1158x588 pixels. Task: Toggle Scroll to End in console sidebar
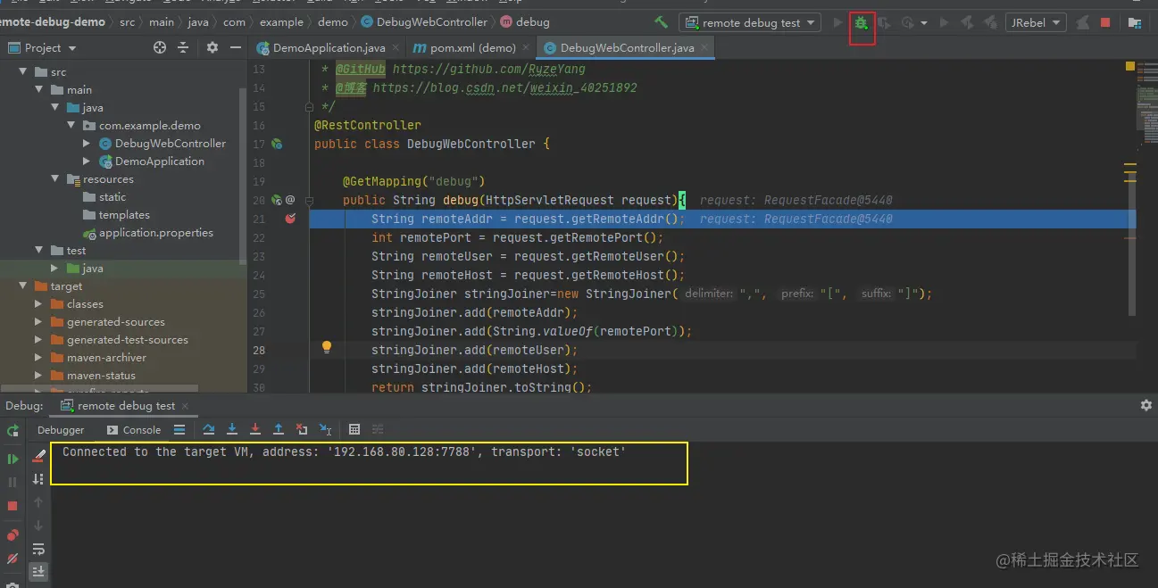tap(38, 571)
